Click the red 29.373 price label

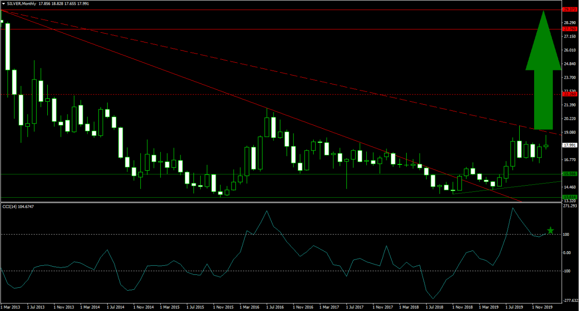pos(570,9)
